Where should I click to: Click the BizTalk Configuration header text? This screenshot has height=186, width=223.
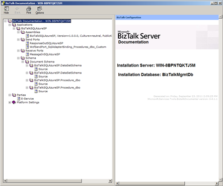click(x=129, y=17)
